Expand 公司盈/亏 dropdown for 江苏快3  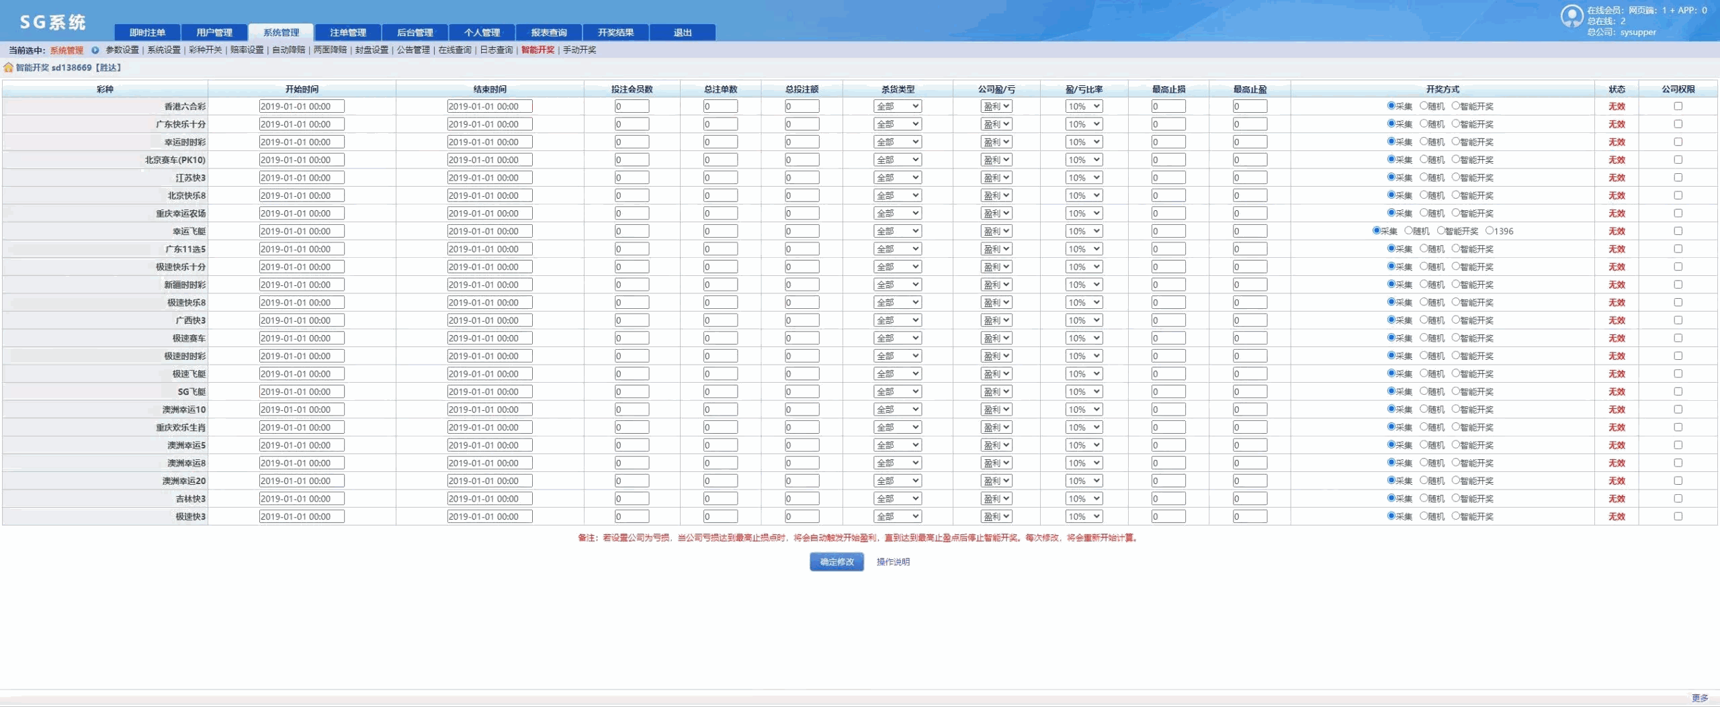pos(996,178)
